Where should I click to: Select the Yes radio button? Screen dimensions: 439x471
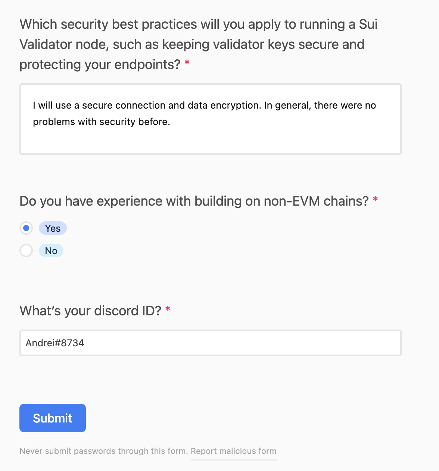click(26, 228)
